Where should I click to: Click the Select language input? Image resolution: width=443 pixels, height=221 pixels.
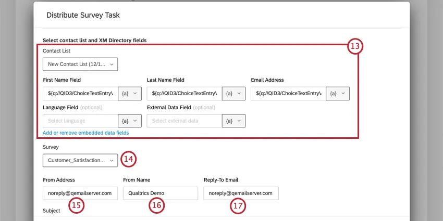click(80, 121)
